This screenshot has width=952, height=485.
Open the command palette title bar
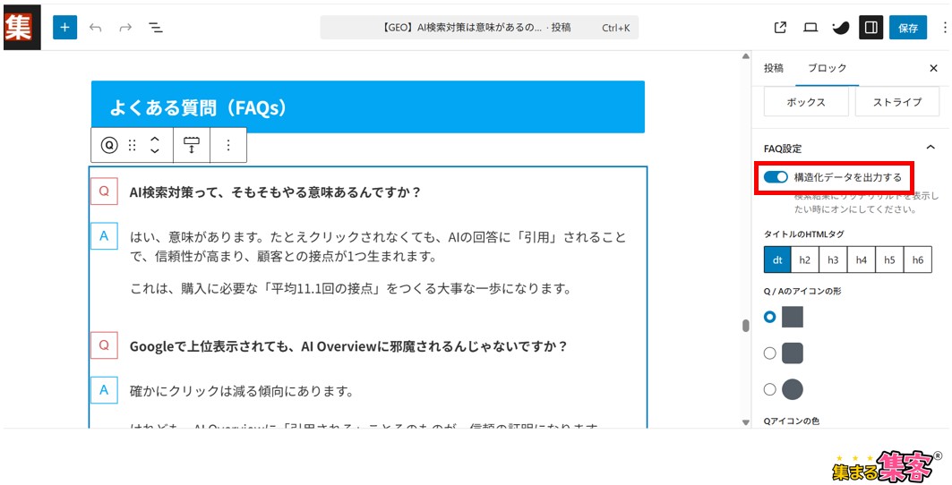pos(479,28)
